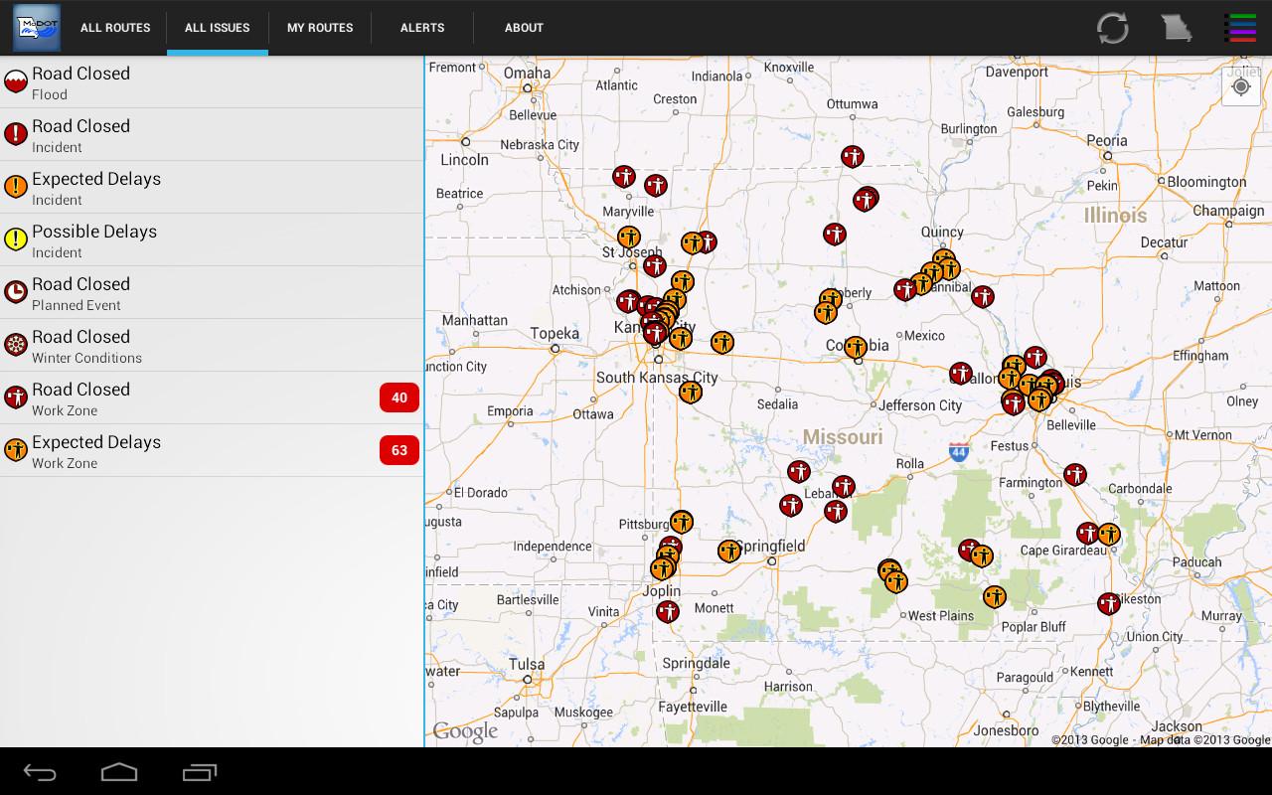1272x795 pixels.
Task: Open the ABOUT menu item
Action: (524, 28)
